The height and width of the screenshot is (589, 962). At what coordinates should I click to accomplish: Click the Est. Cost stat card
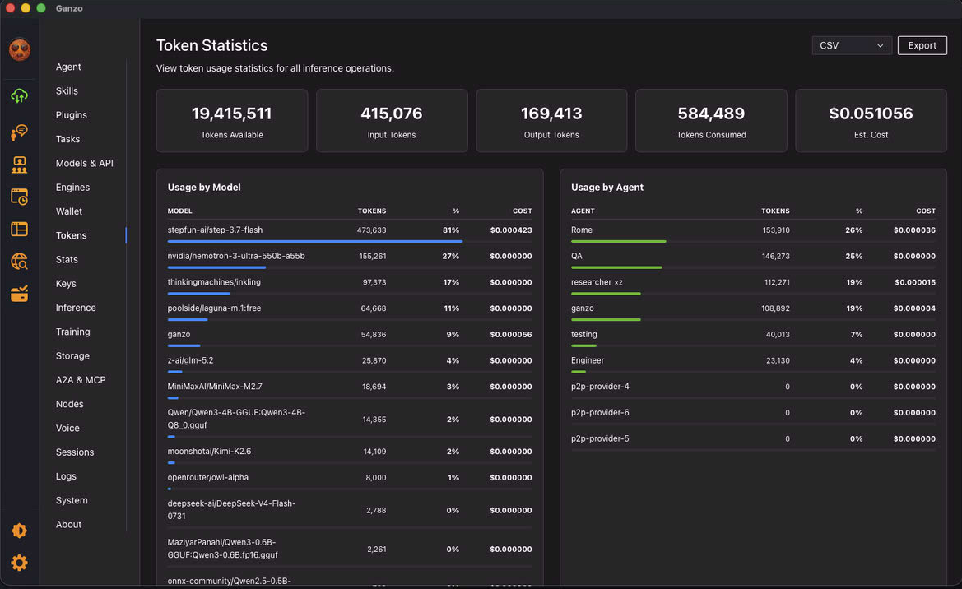click(x=871, y=121)
